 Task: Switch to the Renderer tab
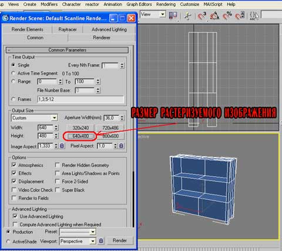click(102, 38)
